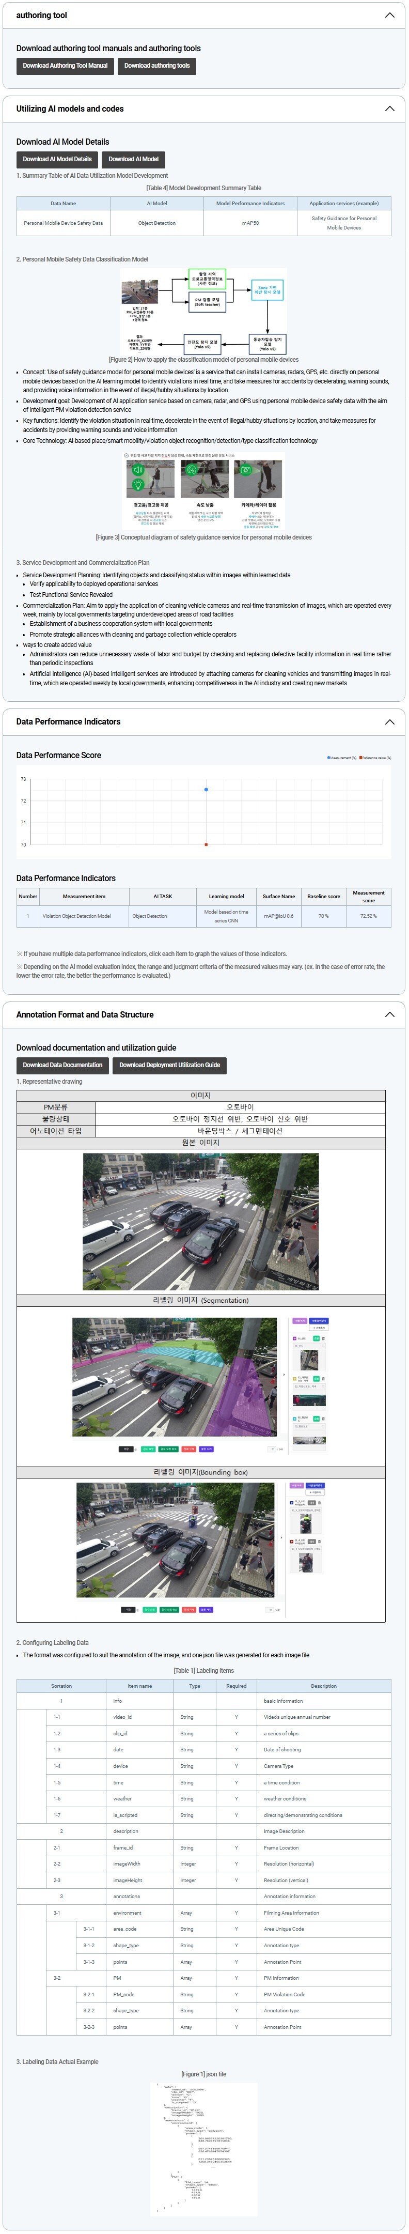Select the Violation Object Detection Model row item
Screen dimensions: 409x2234
(x=76, y=916)
